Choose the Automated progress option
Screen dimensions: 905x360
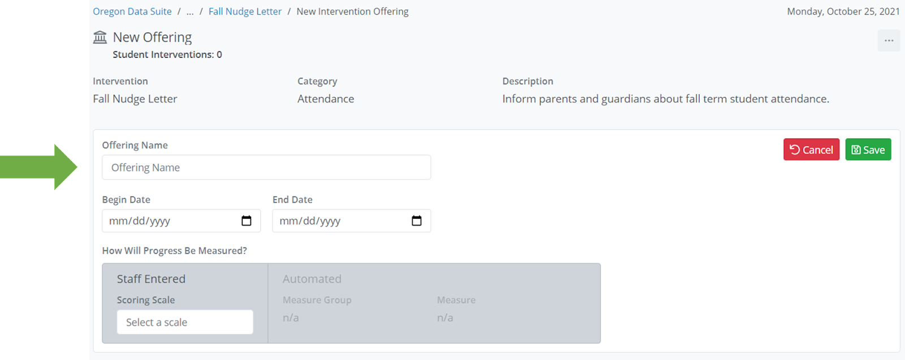click(312, 279)
